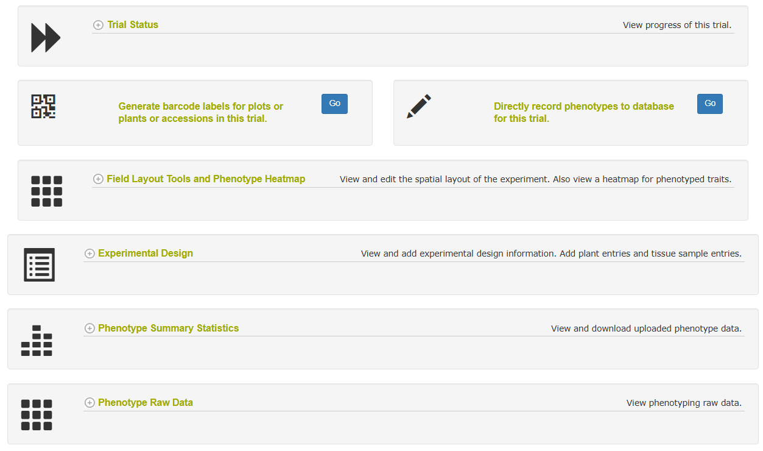
Task: Click the Phenotype Summary Statistics bar icon
Action: tap(37, 341)
